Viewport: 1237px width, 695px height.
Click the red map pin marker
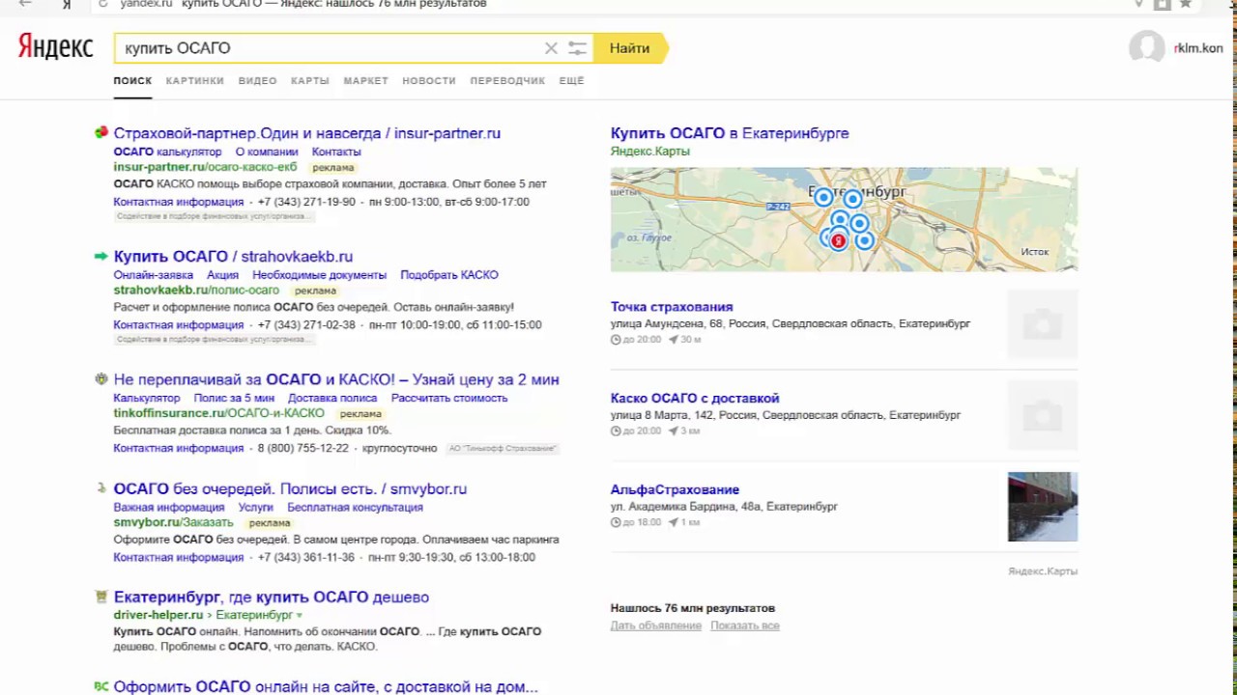coord(838,240)
